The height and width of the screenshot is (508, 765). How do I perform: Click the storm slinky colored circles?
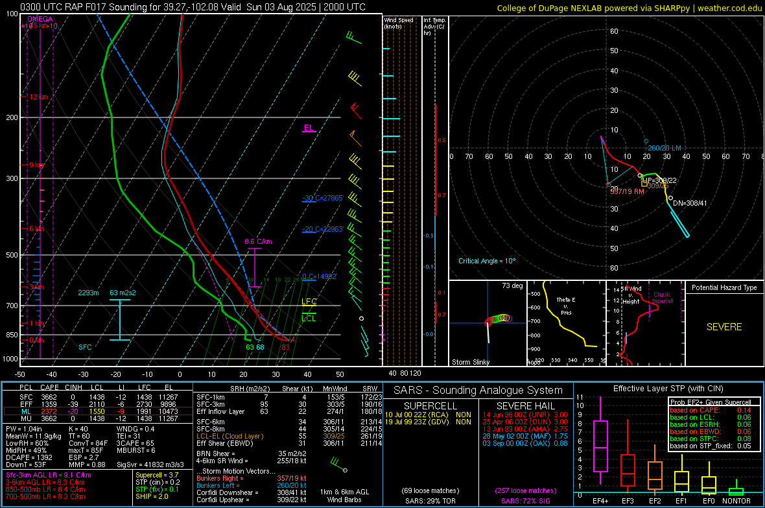click(499, 319)
